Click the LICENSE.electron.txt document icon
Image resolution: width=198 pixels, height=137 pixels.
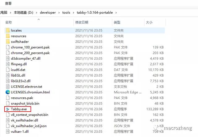[x=8, y=87]
